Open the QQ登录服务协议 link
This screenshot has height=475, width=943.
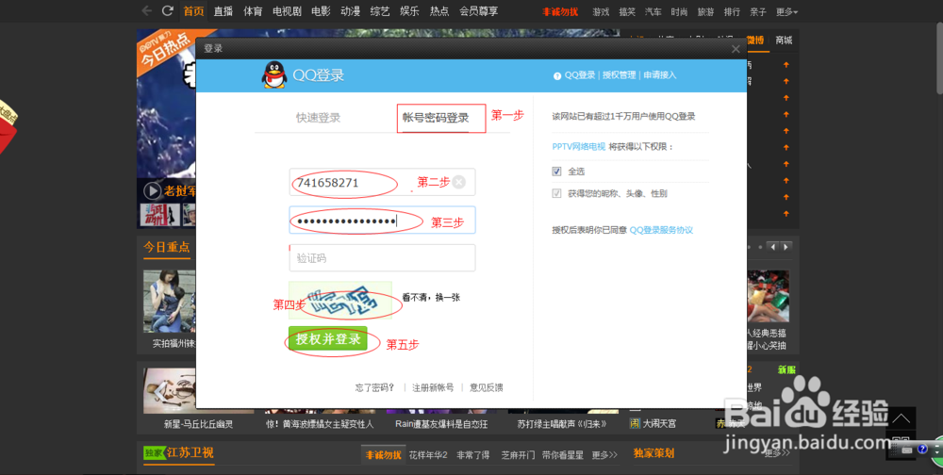(661, 230)
